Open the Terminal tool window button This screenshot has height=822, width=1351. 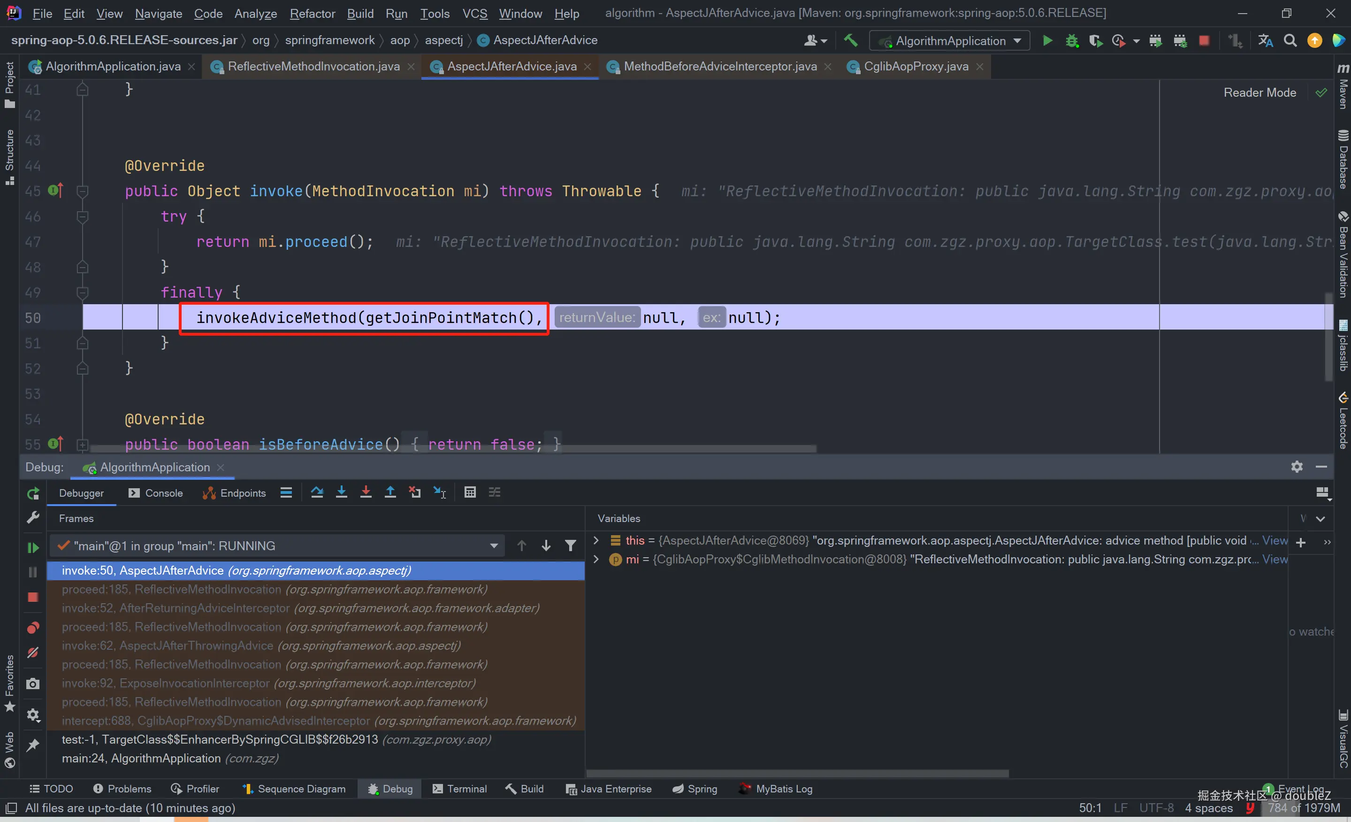tap(459, 789)
